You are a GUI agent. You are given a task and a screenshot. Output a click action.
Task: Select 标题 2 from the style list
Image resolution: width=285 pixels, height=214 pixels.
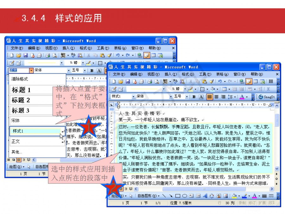point(21,100)
